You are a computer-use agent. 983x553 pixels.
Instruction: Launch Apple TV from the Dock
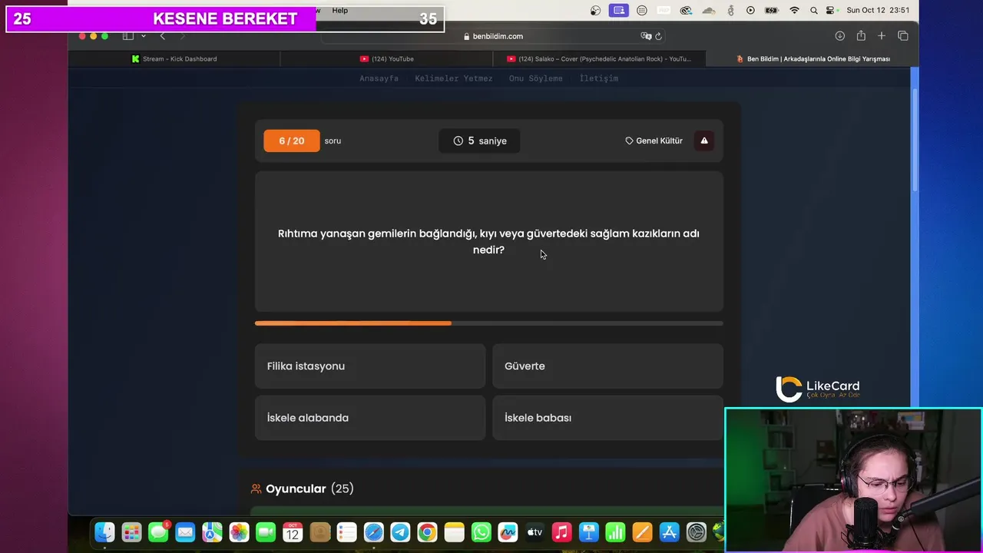(535, 532)
